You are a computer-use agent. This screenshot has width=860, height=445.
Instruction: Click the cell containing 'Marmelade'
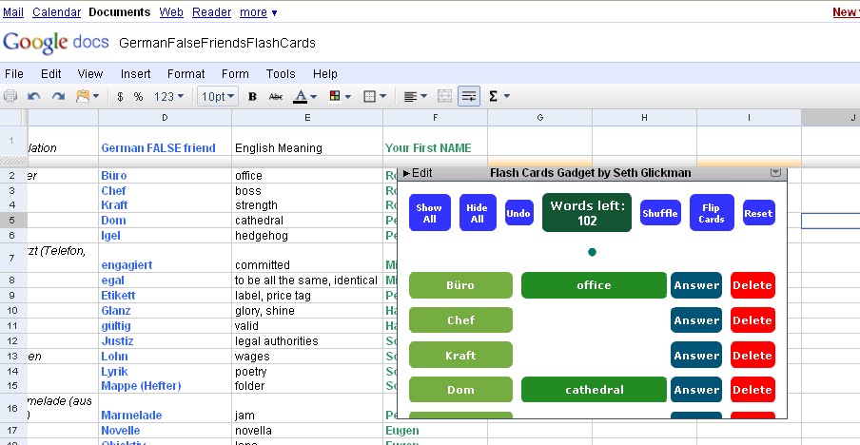coord(166,407)
